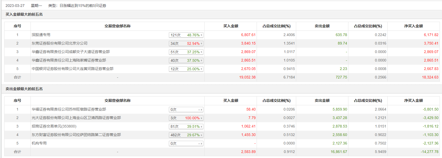Screen dimensions: 442x158
Task: Click the arrow beside 81次 39.51%
Action: 202,126
